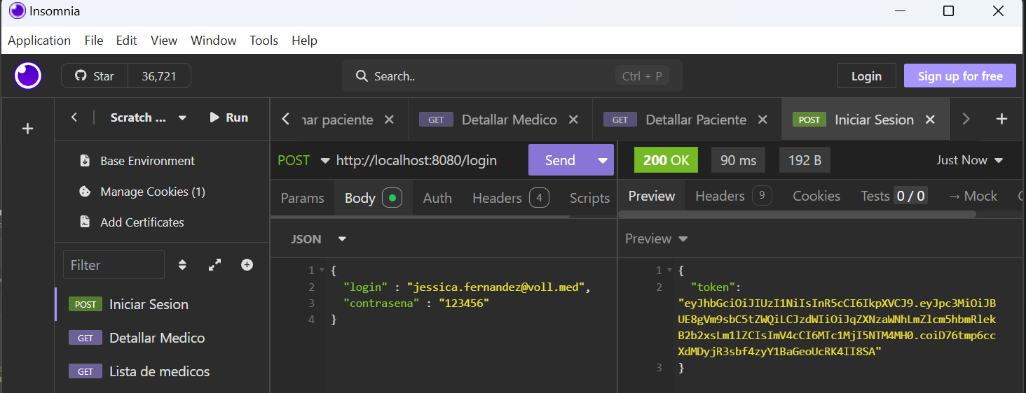Click the expand/collapse all icon

coord(214,265)
